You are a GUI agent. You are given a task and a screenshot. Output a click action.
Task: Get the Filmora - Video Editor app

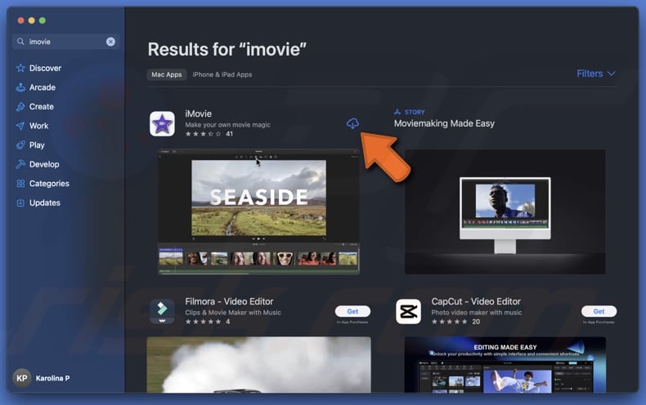pyautogui.click(x=352, y=311)
